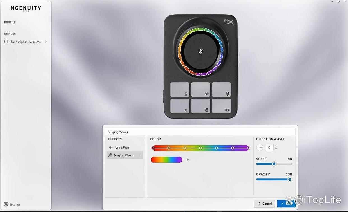The height and width of the screenshot is (212, 348).
Task: Click the COLOR heading
Action: 156,139
